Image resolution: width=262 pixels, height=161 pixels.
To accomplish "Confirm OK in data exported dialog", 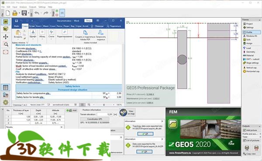I will (145, 152).
